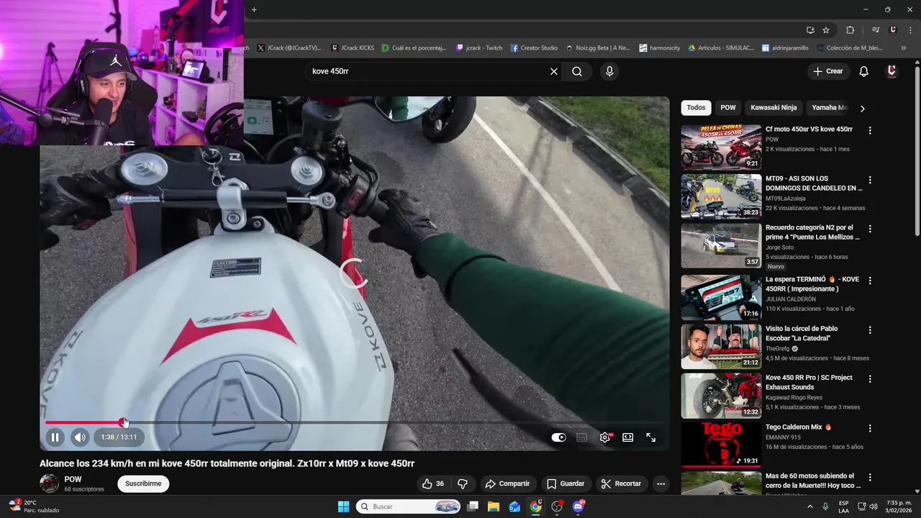Open YouTube notifications bell
Viewport: 921px width, 518px height.
coord(864,71)
